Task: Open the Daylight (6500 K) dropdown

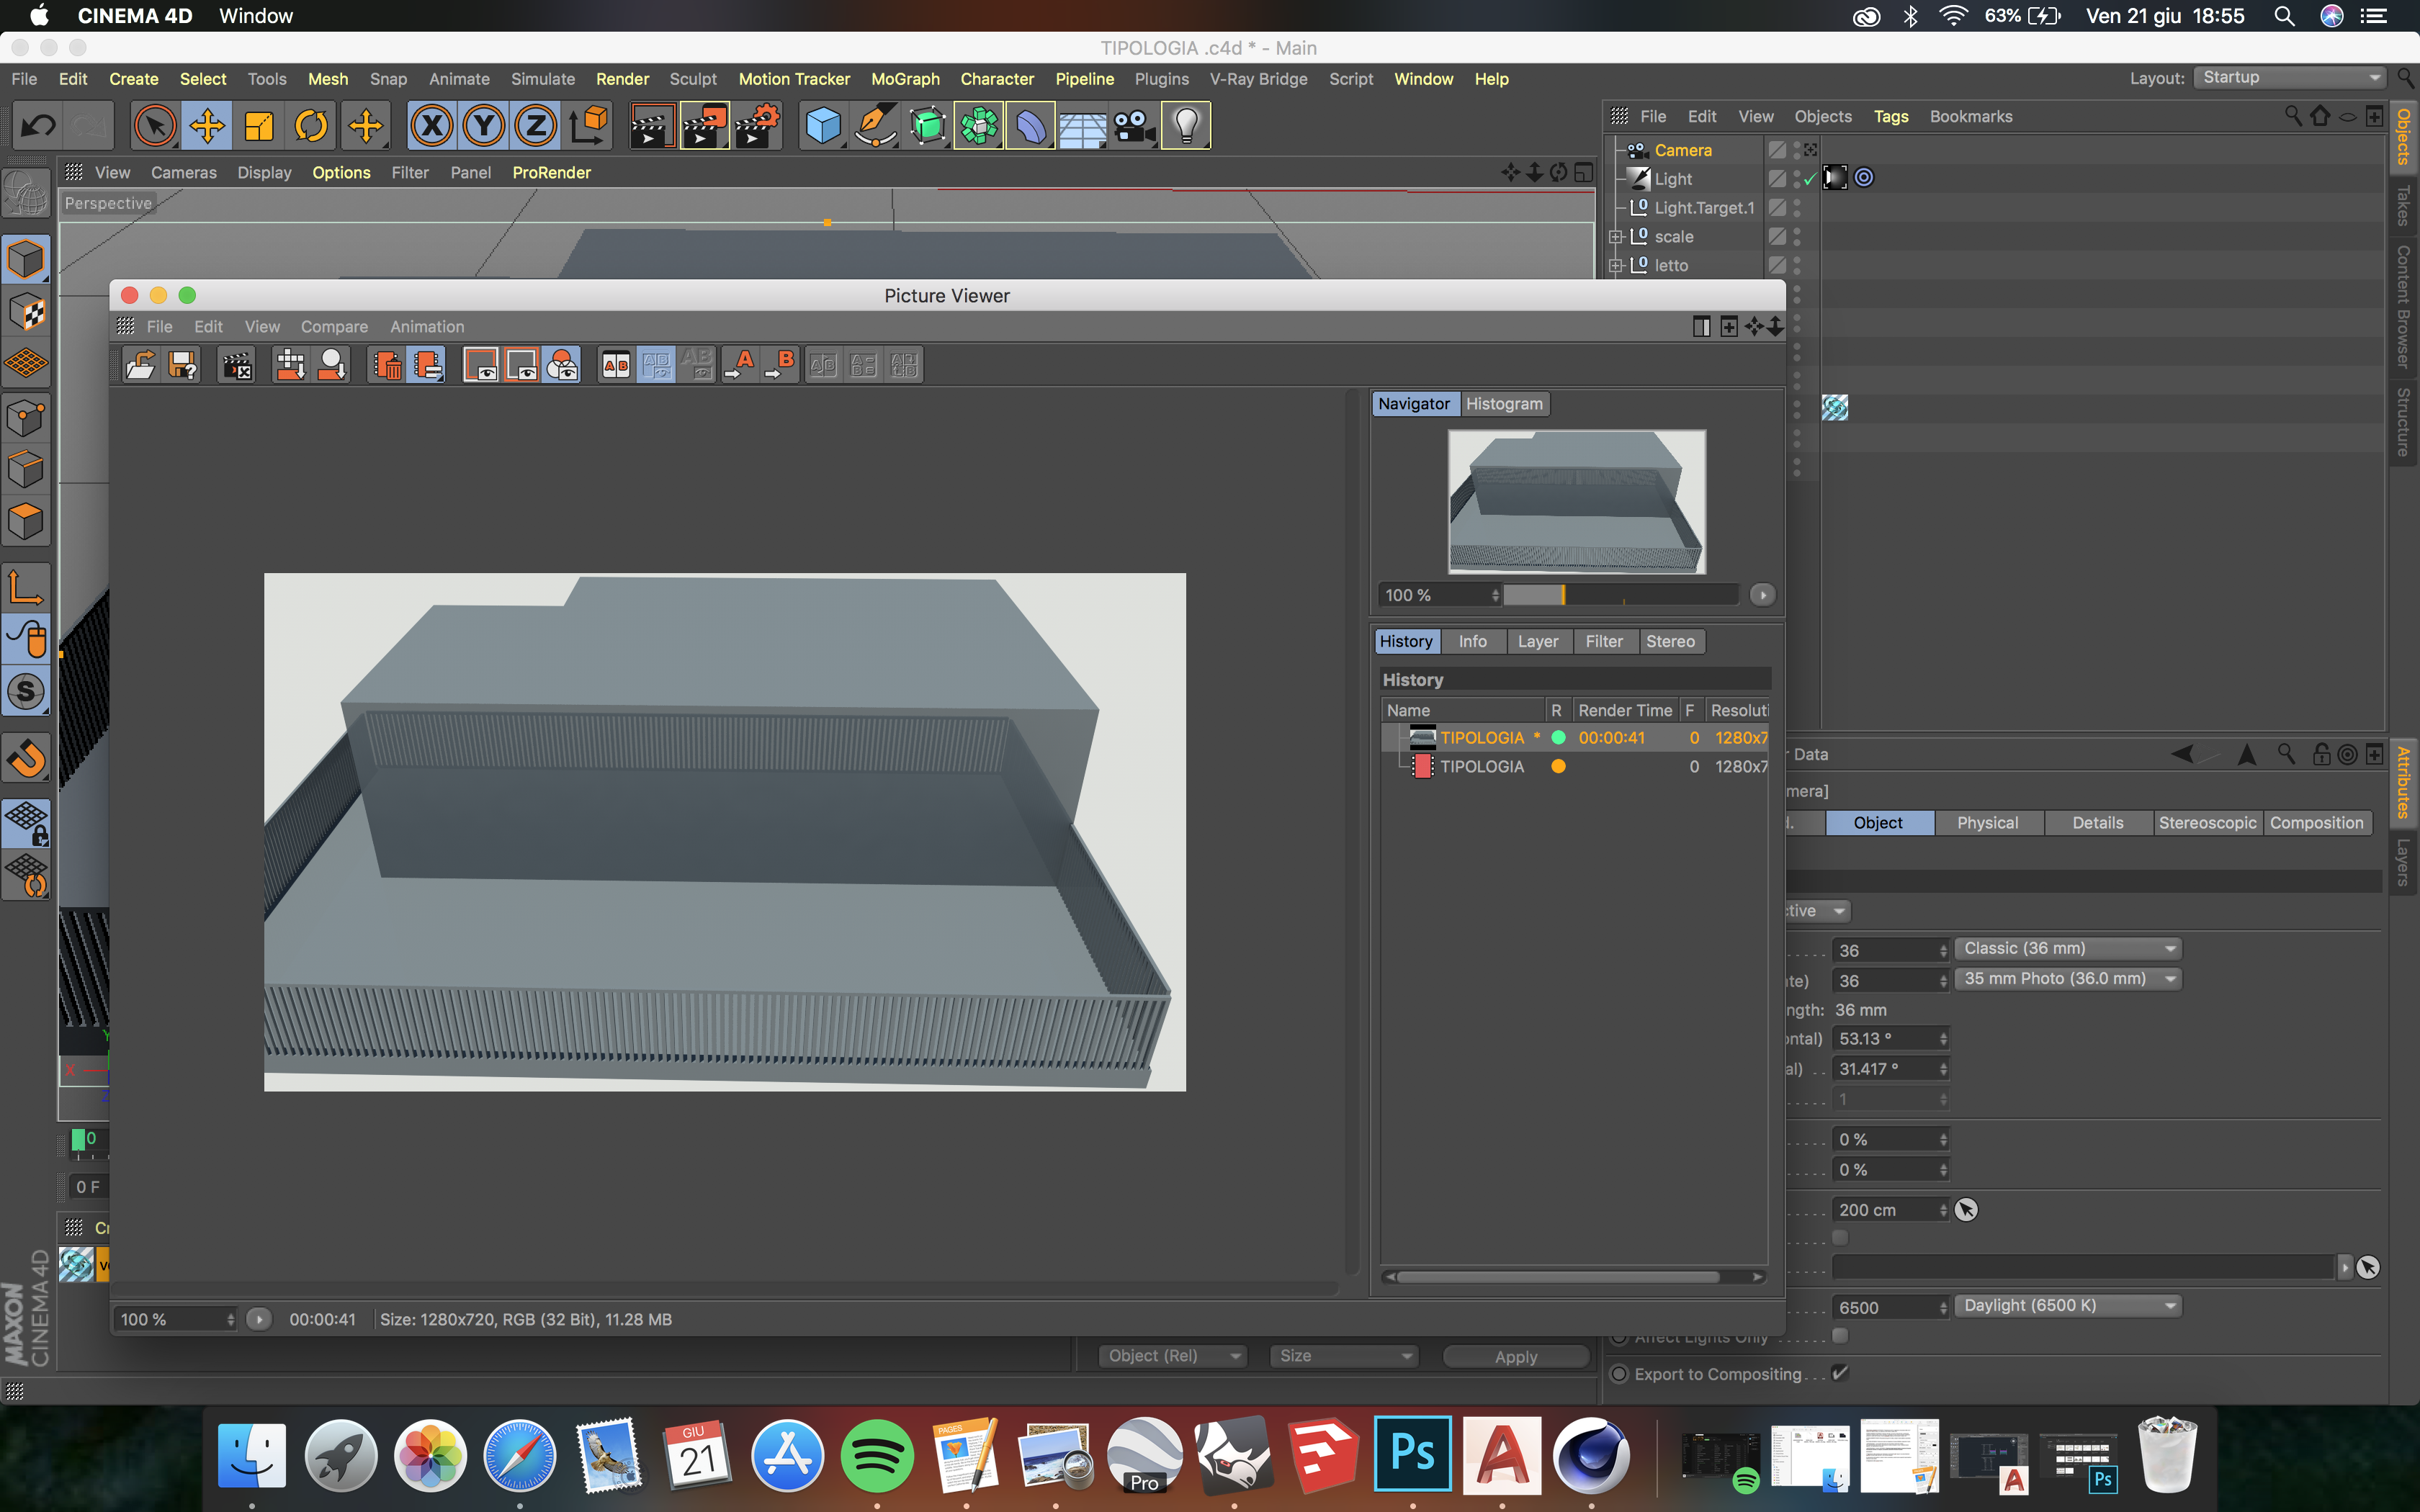Action: (2067, 1306)
